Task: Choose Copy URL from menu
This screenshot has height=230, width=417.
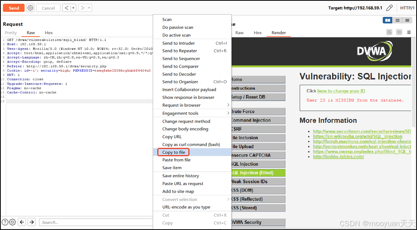Action: (x=192, y=136)
